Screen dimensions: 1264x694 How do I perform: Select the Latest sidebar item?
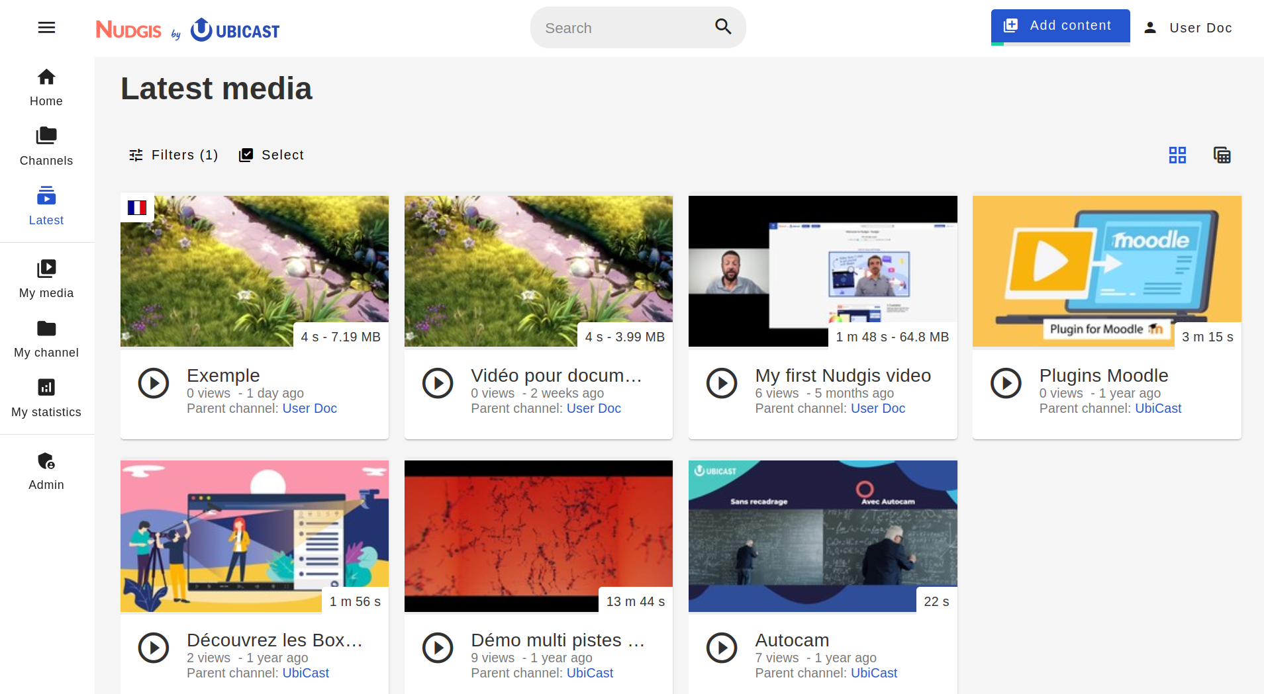(46, 206)
